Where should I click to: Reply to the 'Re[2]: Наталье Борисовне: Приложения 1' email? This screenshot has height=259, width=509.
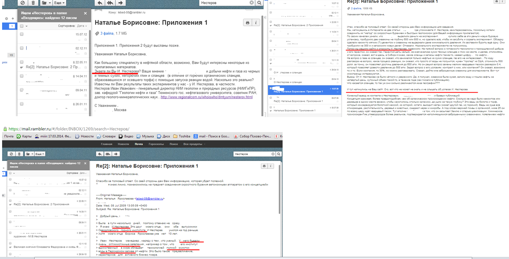click(x=100, y=154)
